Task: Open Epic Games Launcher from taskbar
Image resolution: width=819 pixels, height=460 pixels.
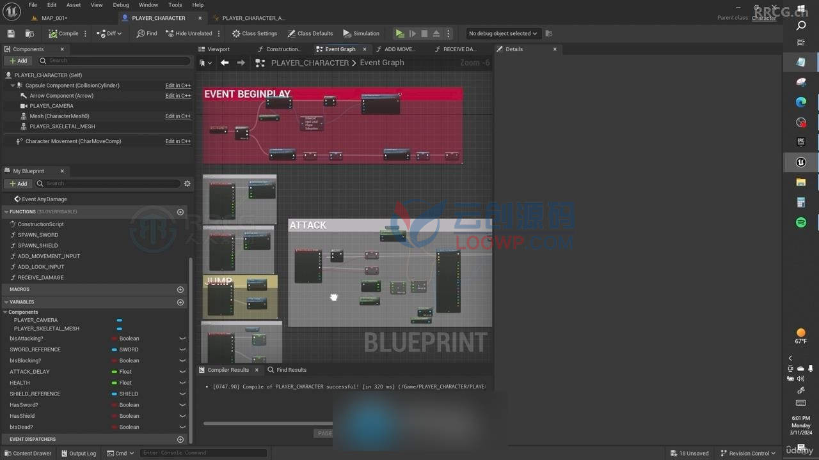Action: [801, 142]
